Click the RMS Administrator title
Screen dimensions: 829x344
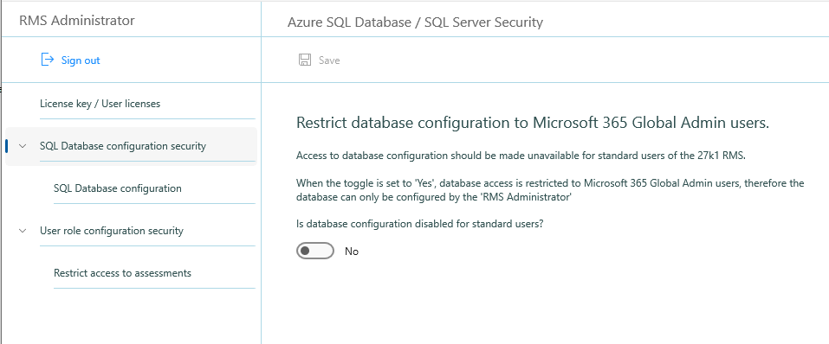[77, 21]
